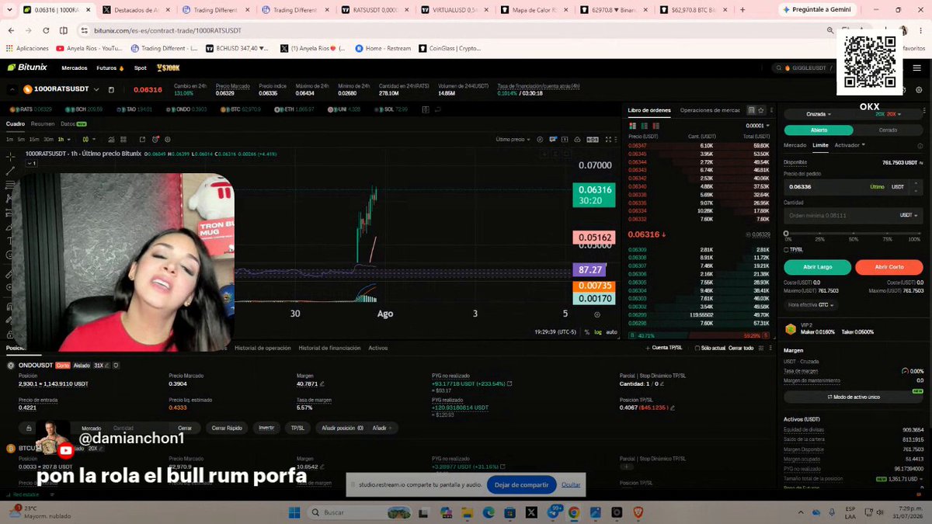This screenshot has height=524, width=932.
Task: Reload the browser page
Action: click(45, 30)
